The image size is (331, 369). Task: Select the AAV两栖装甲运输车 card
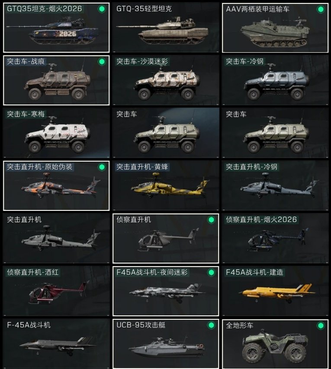click(x=275, y=28)
